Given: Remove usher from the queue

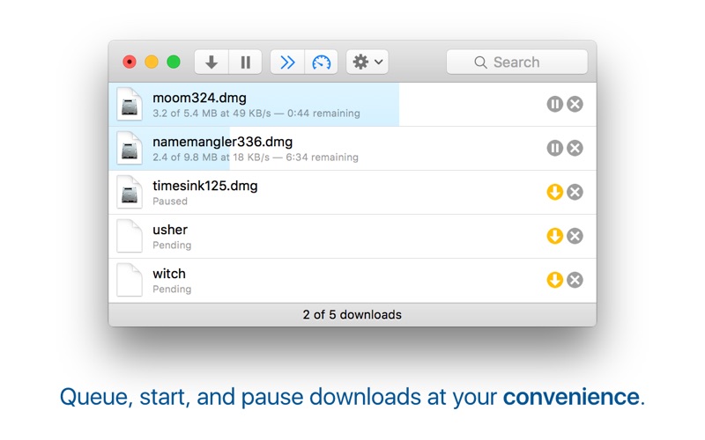Looking at the screenshot, I should (x=575, y=236).
